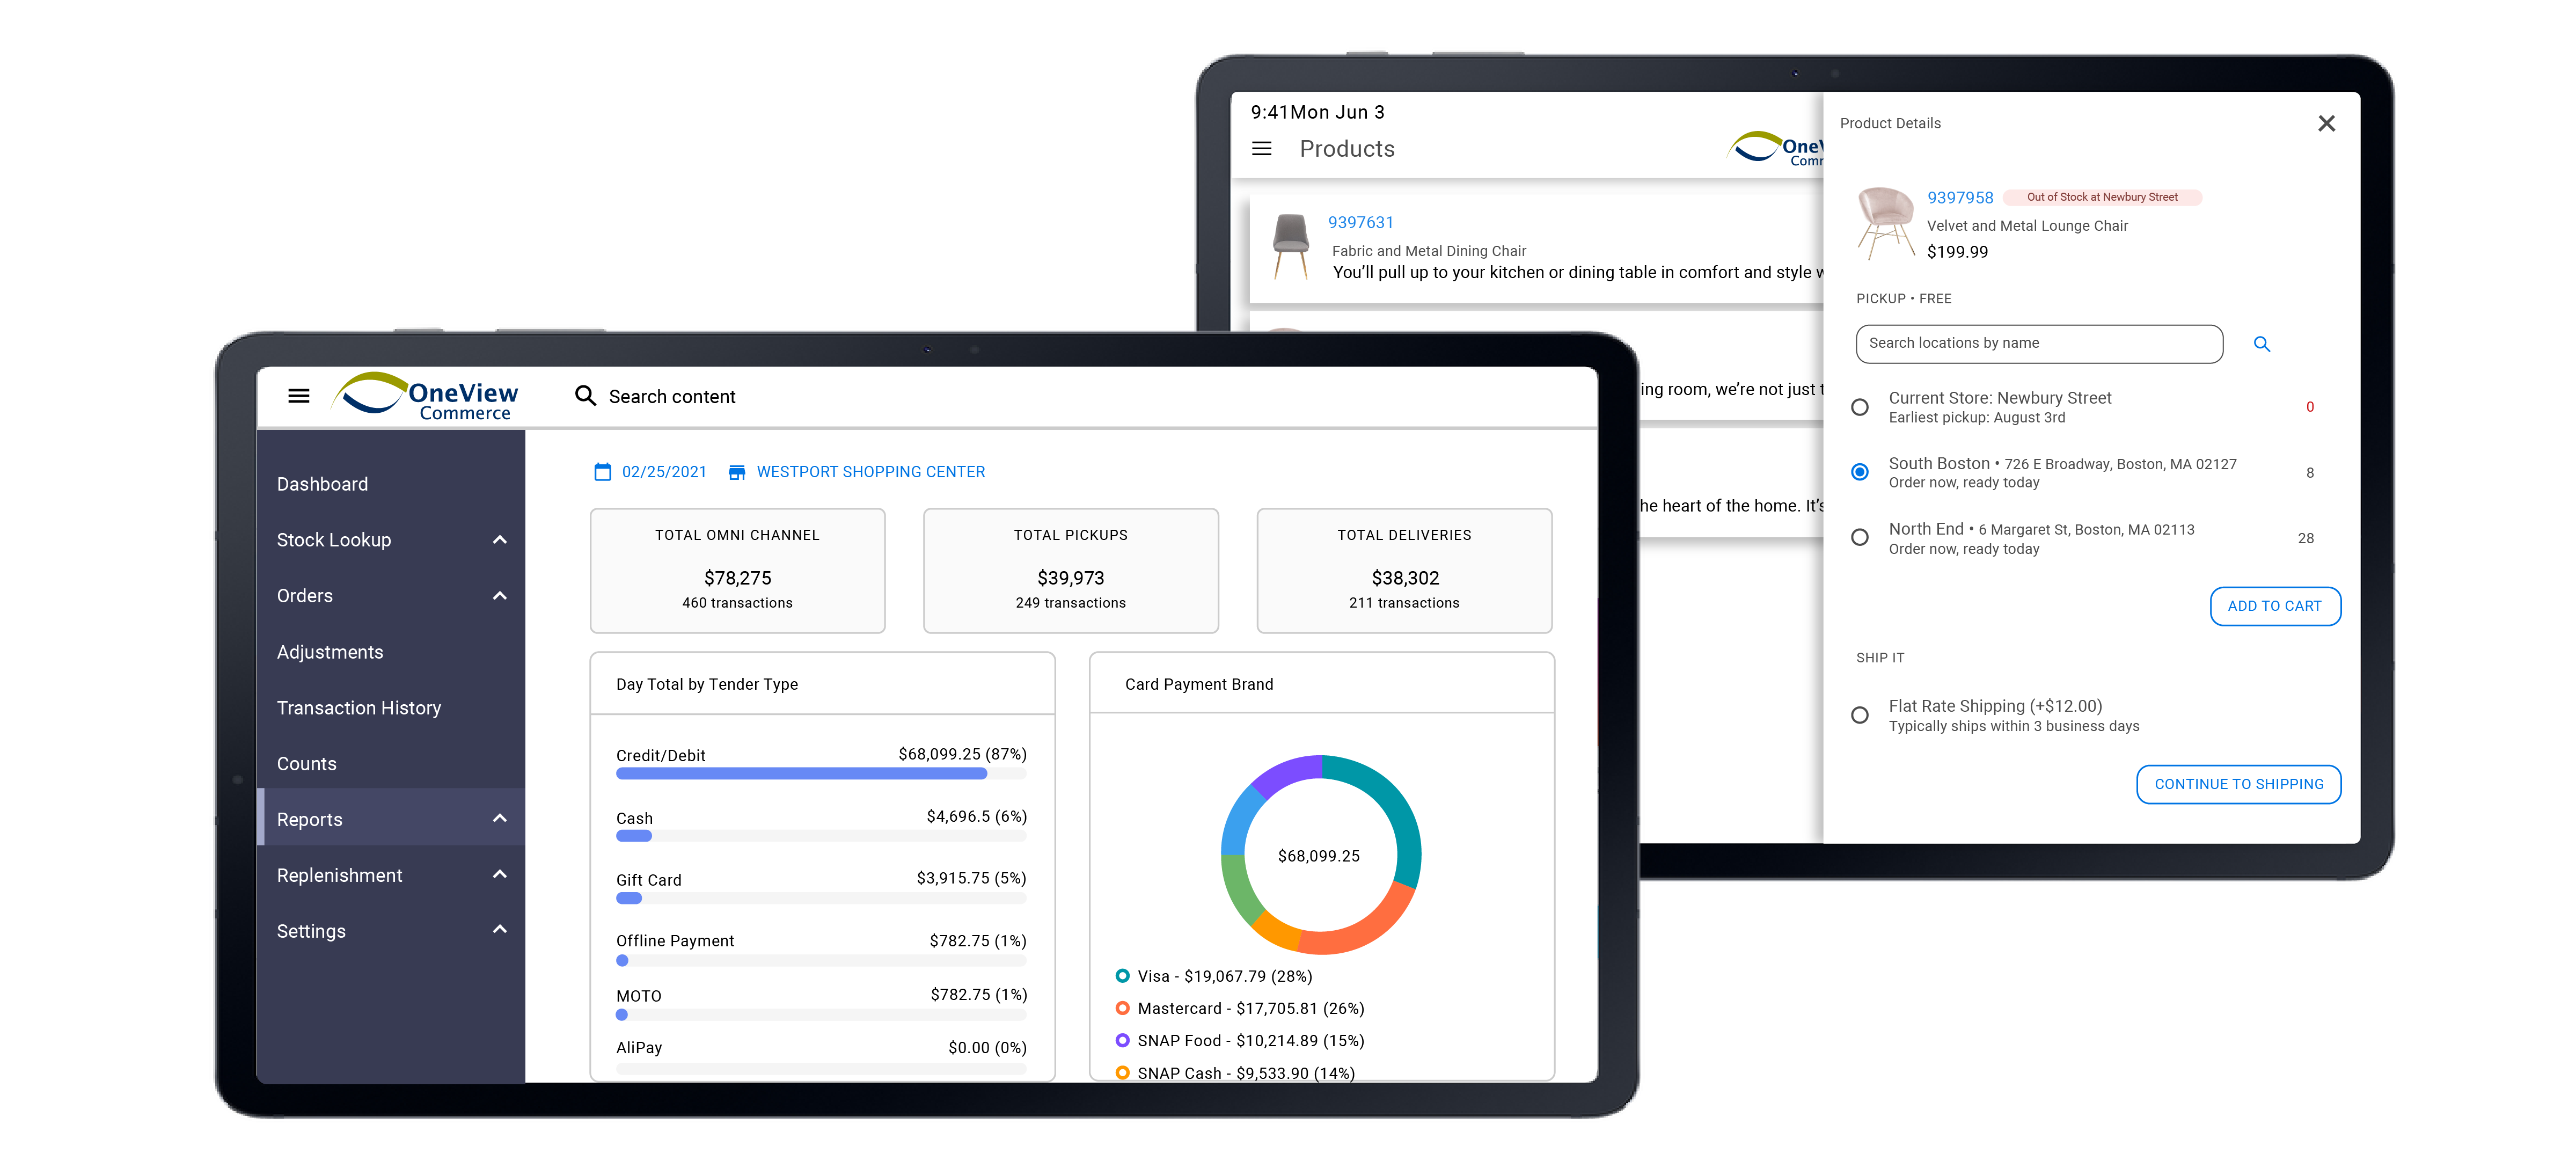Click the Search locations by name field
This screenshot has width=2576, height=1168.
point(2038,343)
